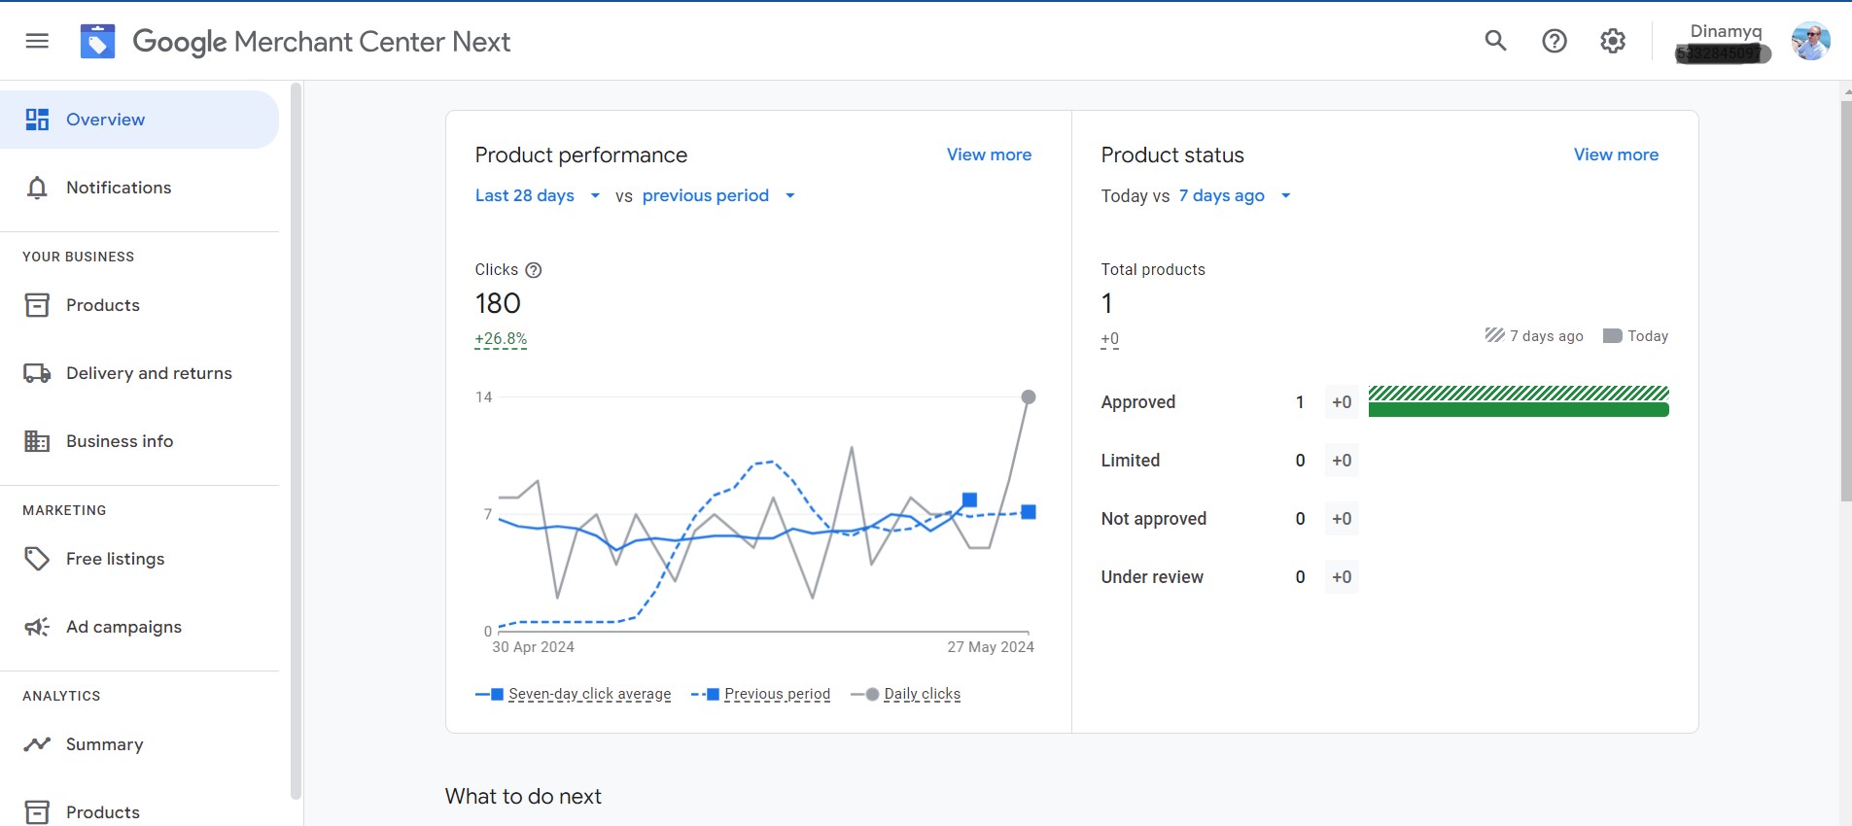Viewport: 1852px width, 826px height.
Task: Click the What to do next heading
Action: pos(523,797)
